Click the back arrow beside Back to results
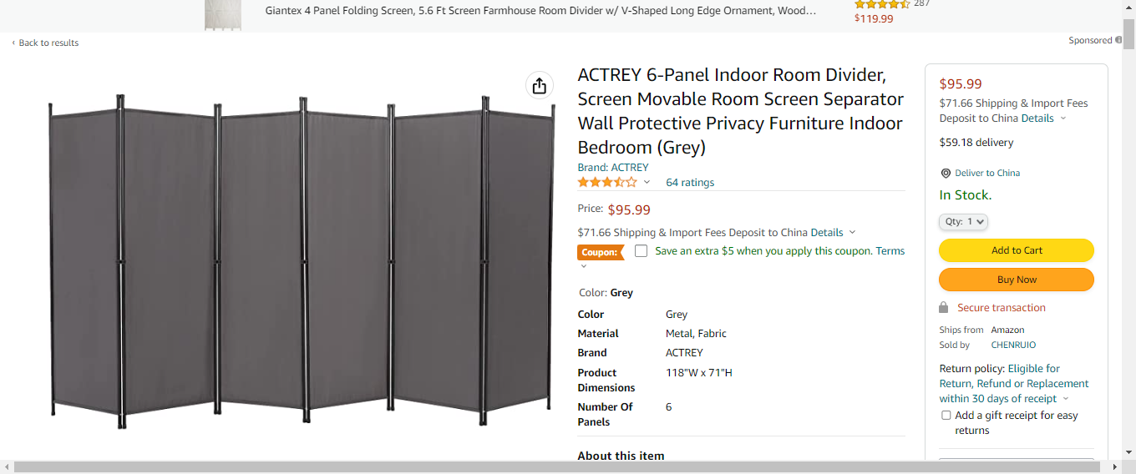This screenshot has width=1136, height=474. [13, 43]
